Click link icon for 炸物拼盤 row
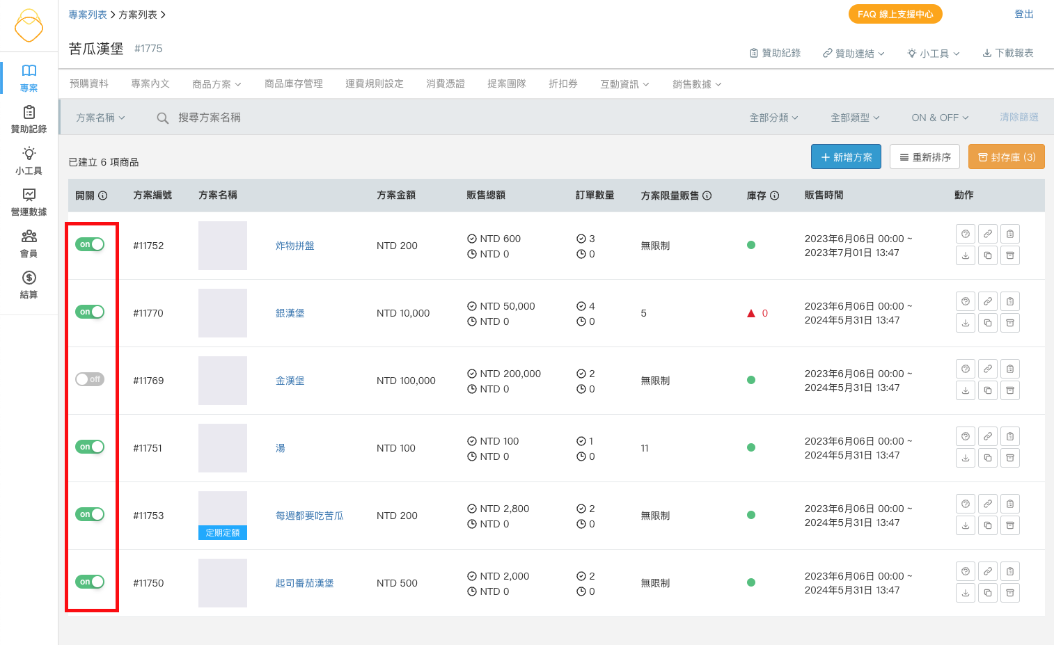 988,234
